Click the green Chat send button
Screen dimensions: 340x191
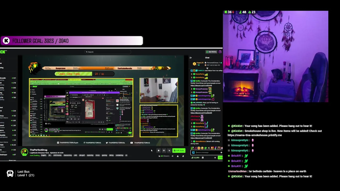220,158
